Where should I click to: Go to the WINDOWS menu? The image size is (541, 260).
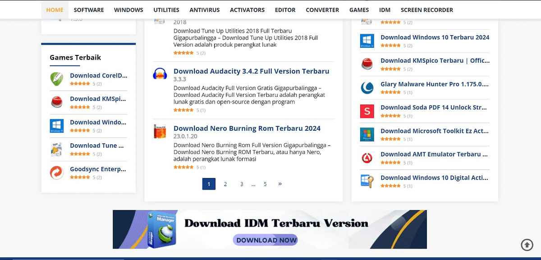pos(128,10)
